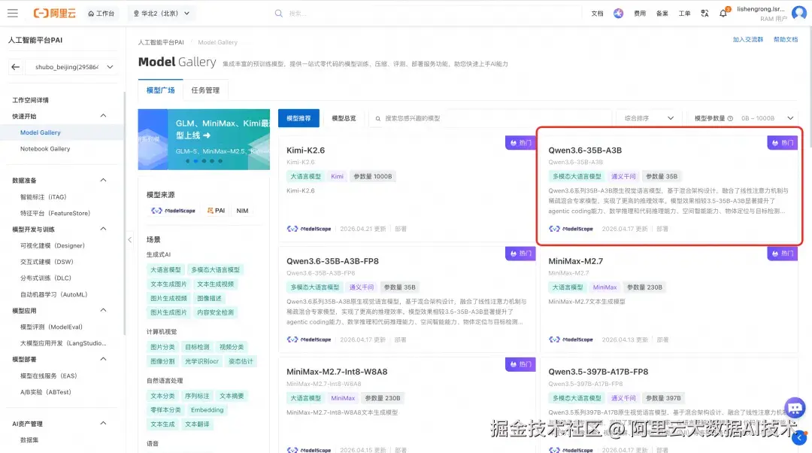Open the hamburger navigation menu
The width and height of the screenshot is (812, 453).
[13, 13]
